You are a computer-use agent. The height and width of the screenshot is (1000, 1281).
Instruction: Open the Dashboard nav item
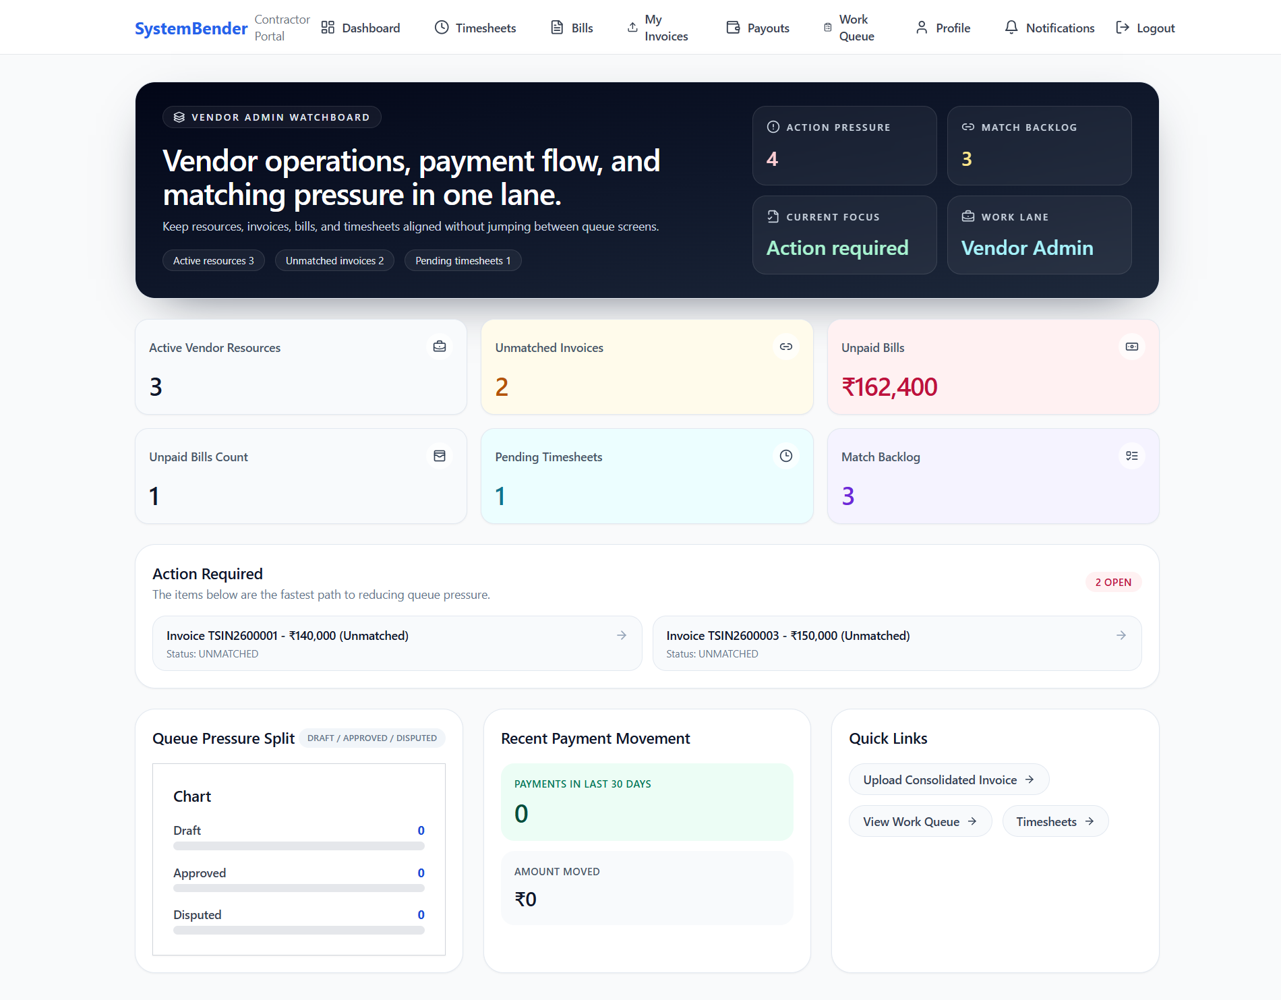click(x=361, y=28)
